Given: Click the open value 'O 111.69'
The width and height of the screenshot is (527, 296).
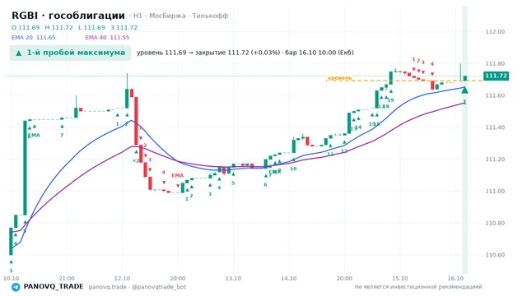Looking at the screenshot, I should [26, 27].
